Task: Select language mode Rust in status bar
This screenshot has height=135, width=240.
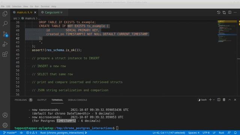Action: tap(221, 133)
